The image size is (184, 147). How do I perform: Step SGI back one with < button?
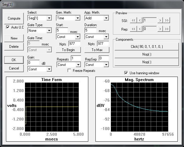tap(140, 20)
